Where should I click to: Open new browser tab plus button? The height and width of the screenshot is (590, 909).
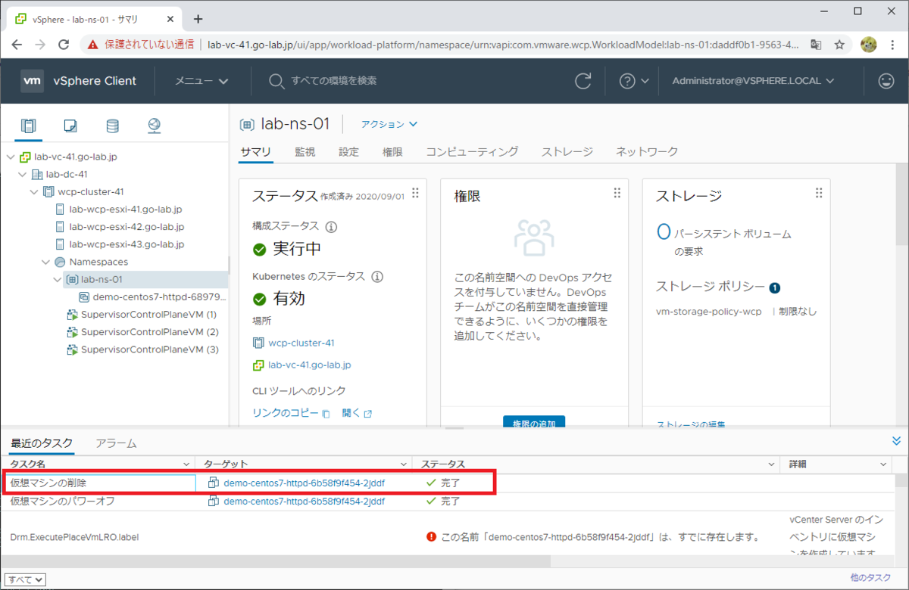[x=198, y=19]
